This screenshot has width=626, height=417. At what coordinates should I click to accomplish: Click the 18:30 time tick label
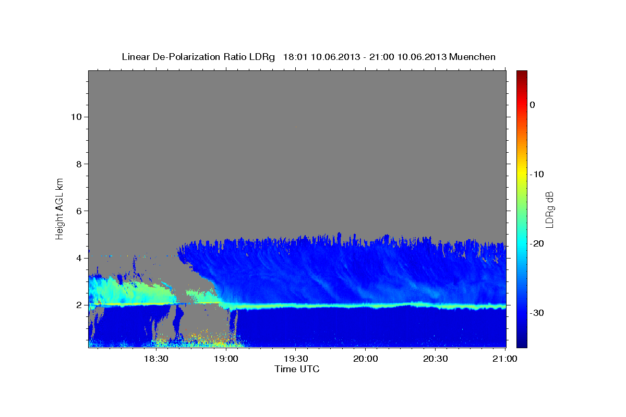click(156, 359)
